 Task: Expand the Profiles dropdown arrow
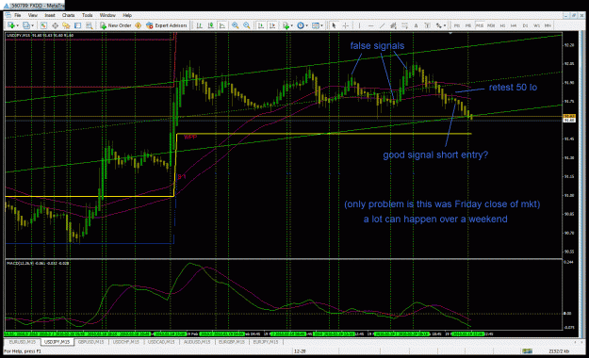click(x=32, y=25)
